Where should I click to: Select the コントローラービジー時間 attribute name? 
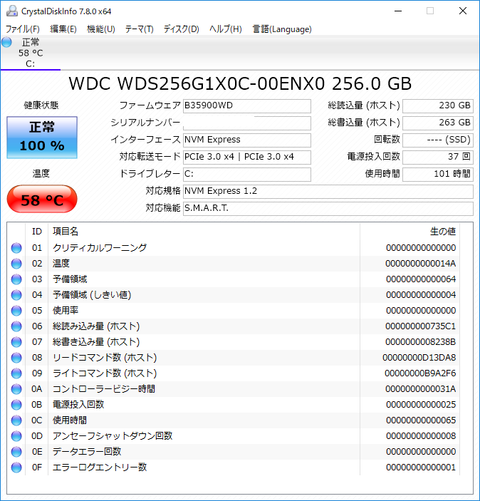tap(104, 389)
